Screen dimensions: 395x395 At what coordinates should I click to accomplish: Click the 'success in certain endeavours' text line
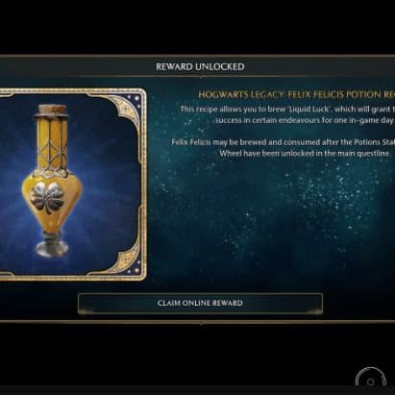306,120
